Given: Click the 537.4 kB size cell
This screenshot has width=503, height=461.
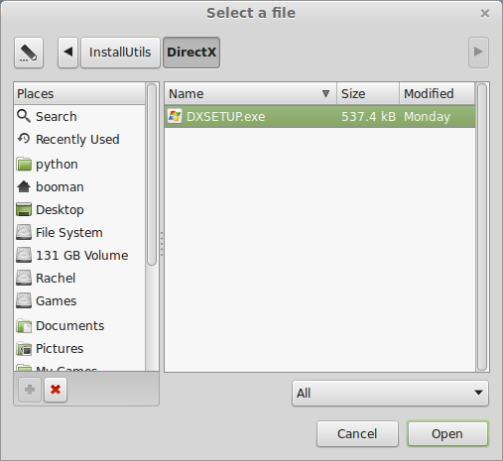Looking at the screenshot, I should click(368, 117).
